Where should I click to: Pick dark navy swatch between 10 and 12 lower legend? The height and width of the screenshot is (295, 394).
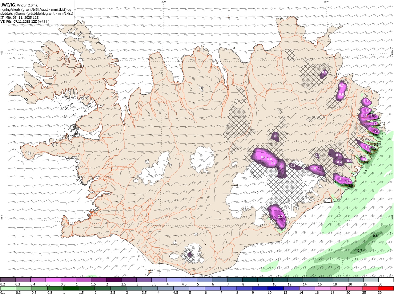[x=275, y=288]
